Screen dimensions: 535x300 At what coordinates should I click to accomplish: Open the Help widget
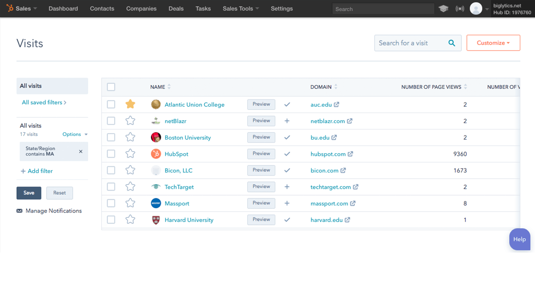click(x=519, y=239)
